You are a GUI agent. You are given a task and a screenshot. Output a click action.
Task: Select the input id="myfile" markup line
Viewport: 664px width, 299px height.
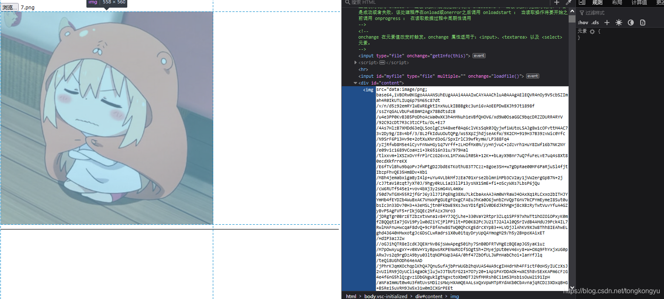pos(441,76)
